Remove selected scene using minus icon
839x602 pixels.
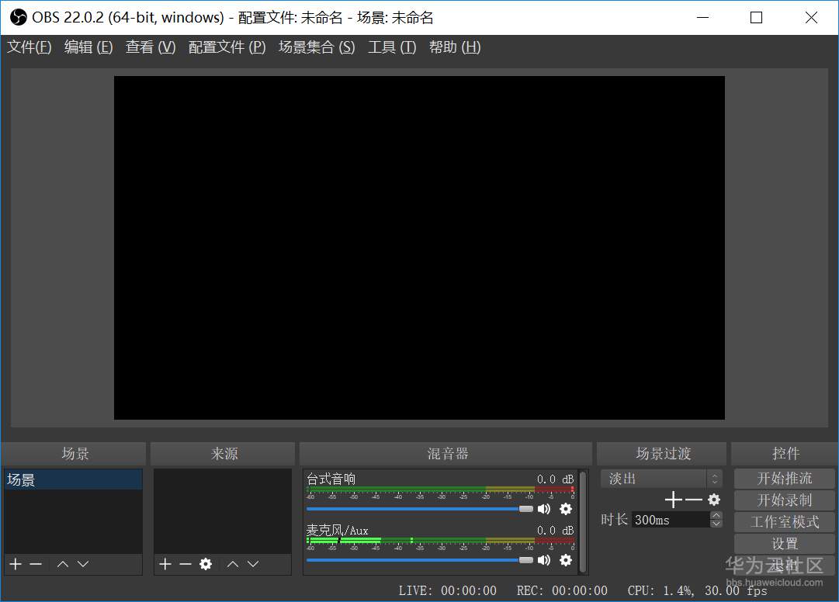(x=36, y=564)
